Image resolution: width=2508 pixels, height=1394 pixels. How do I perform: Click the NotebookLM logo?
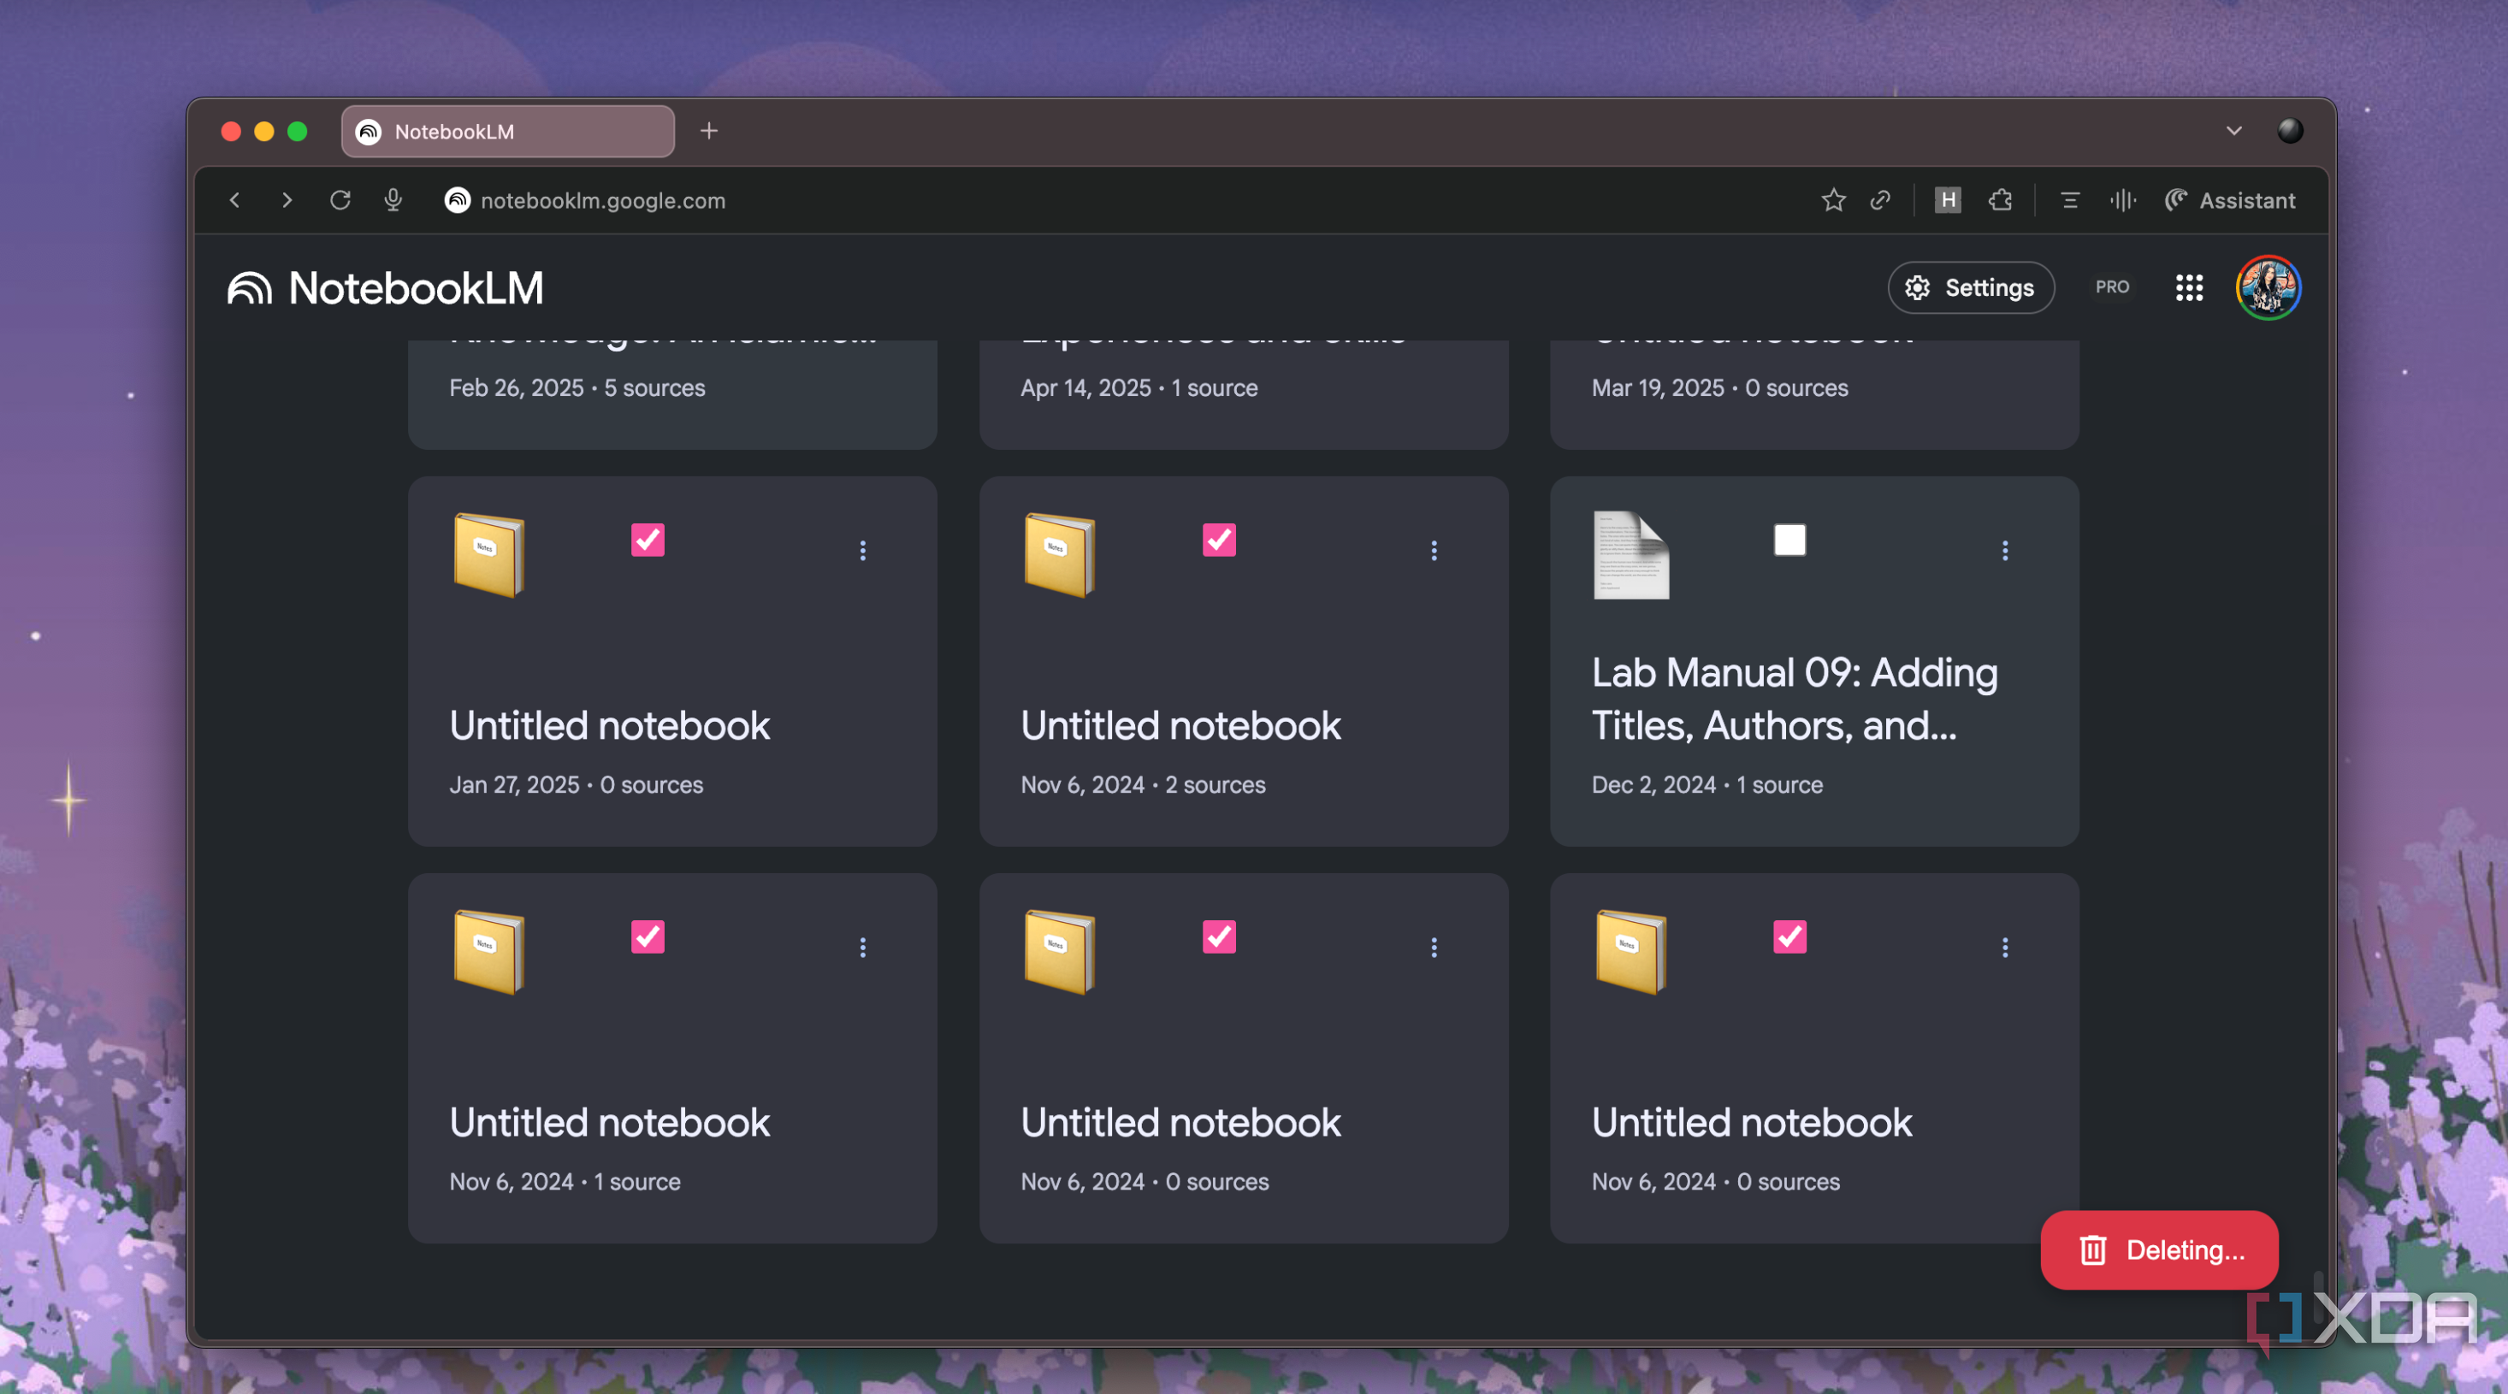tap(386, 288)
